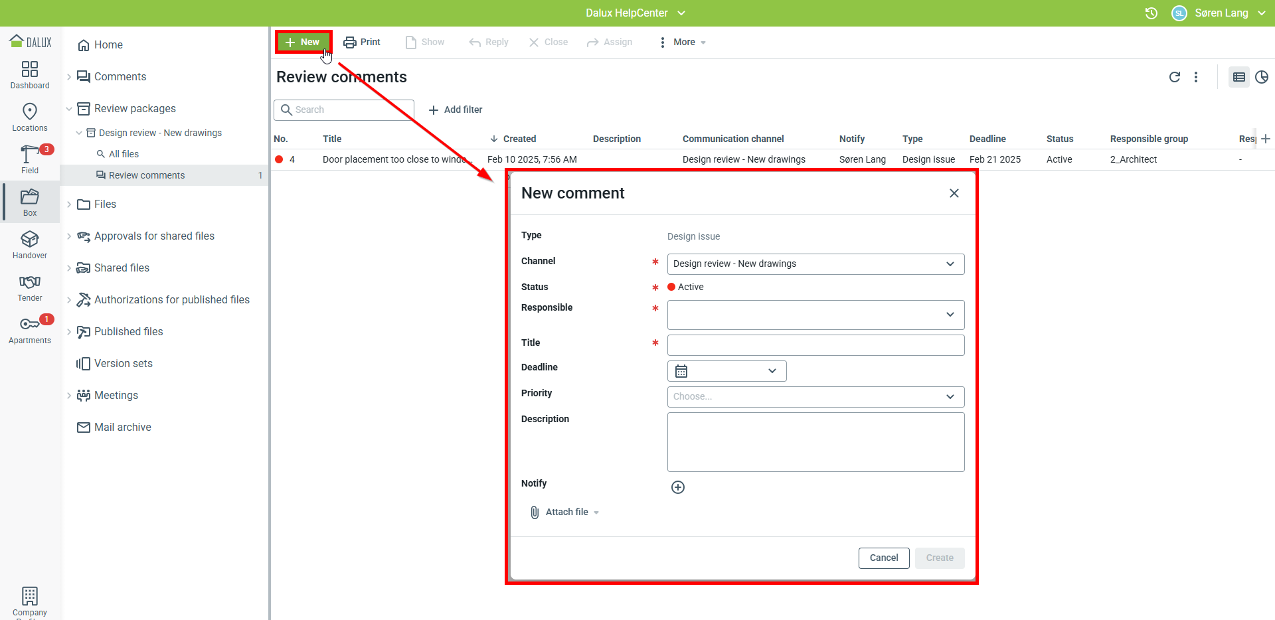Expand the Deadline date picker
This screenshot has height=620, width=1275.
click(x=726, y=371)
